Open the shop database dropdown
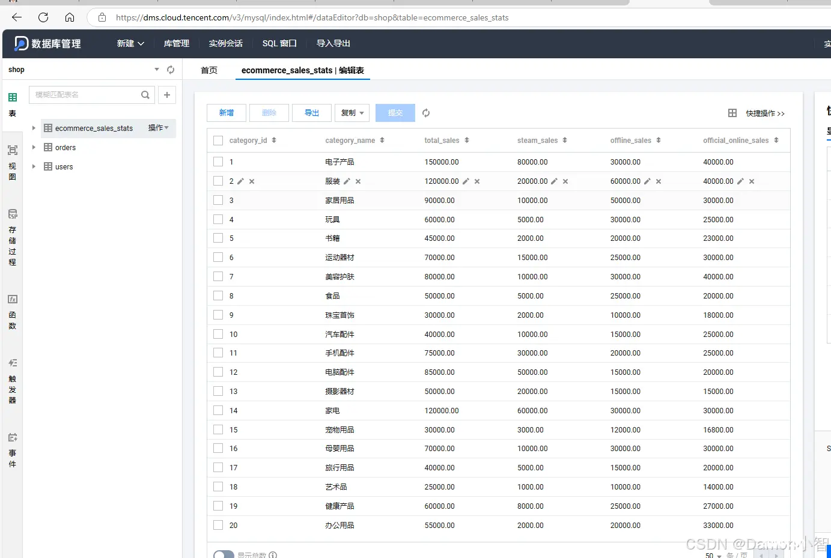Viewport: 831px width, 558px height. (x=157, y=70)
